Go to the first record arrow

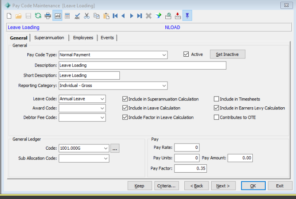[115, 16]
